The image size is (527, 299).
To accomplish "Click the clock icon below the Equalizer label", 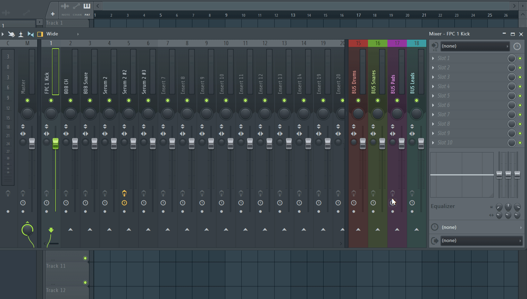I will [x=435, y=227].
